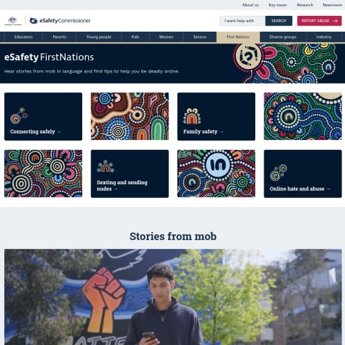
Task: Open the Newsroom menu link
Action: click(332, 5)
